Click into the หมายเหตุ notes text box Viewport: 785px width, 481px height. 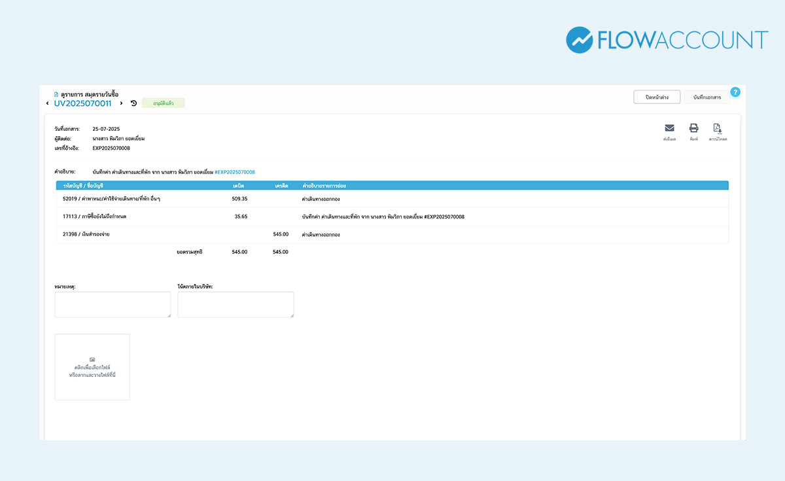(x=113, y=305)
